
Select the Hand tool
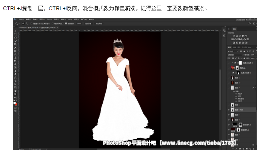[15, 91]
